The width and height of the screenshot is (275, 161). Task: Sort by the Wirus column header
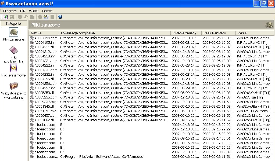(255, 33)
